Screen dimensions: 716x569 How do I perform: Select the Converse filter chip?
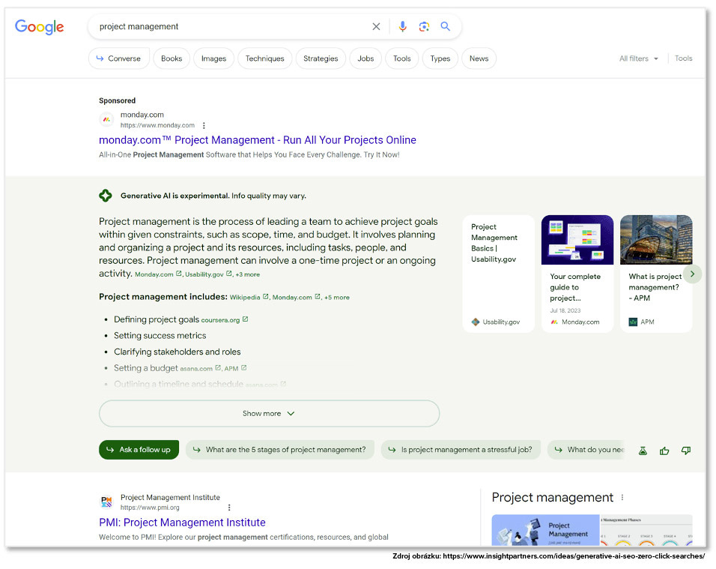tap(119, 58)
